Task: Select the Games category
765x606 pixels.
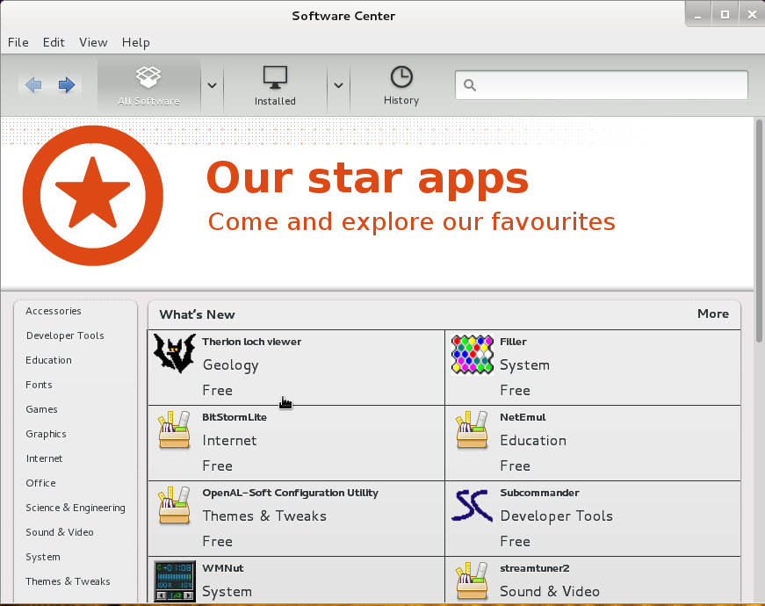Action: [41, 409]
